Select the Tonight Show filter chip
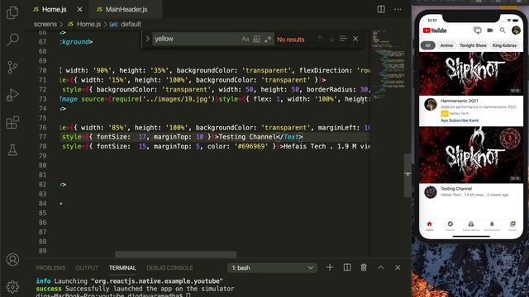 point(473,45)
